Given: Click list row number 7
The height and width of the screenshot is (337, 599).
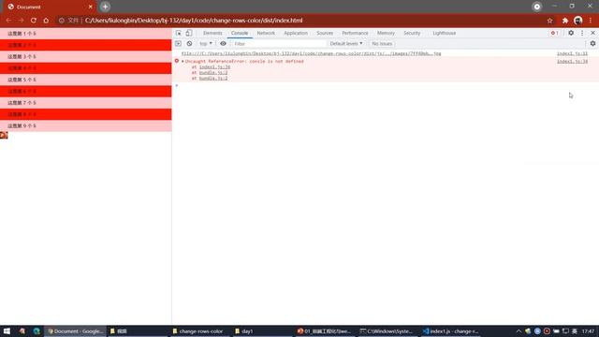Looking at the screenshot, I should [x=85, y=103].
